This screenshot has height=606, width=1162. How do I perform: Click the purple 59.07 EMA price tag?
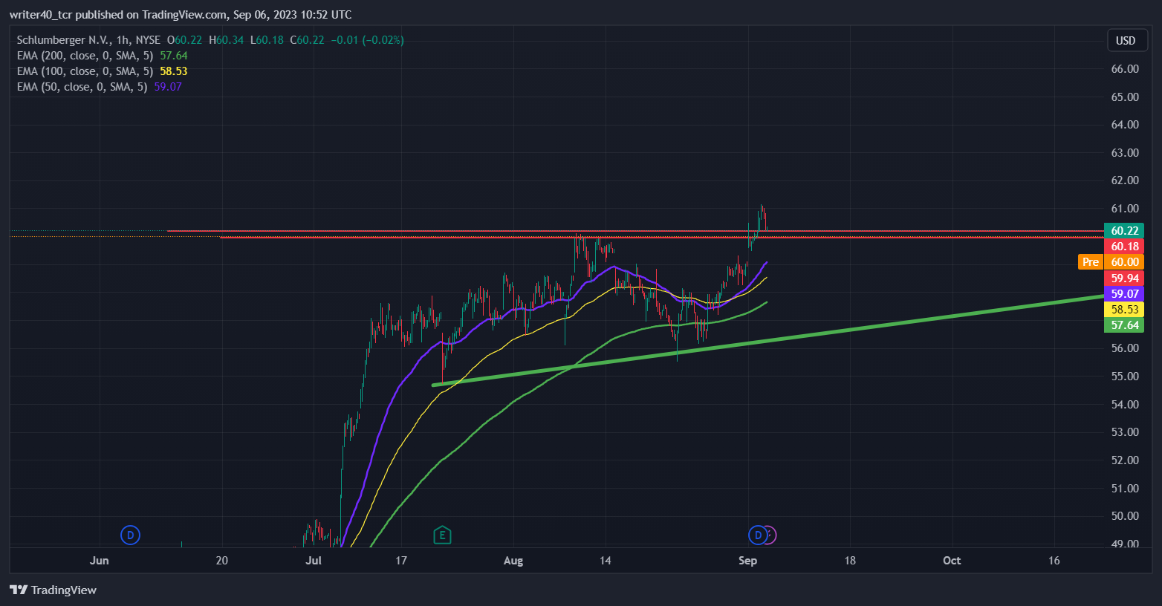coord(1124,294)
